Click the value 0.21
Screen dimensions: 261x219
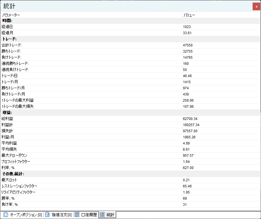coord(186,180)
